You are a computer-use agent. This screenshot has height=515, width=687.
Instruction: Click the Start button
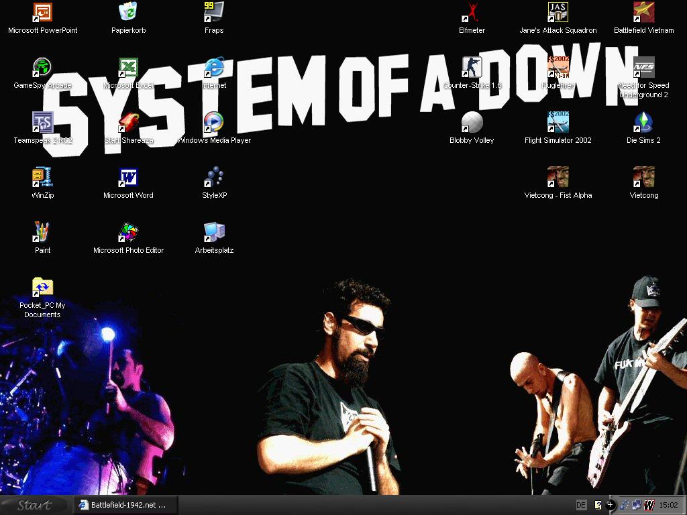(x=34, y=505)
